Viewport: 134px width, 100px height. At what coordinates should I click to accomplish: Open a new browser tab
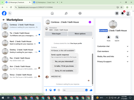point(62,2)
